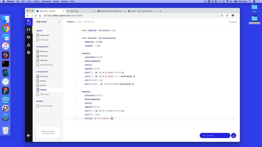This screenshot has height=147, width=262.
Task: Select style.css from Stylesheets
Action: (44, 60)
